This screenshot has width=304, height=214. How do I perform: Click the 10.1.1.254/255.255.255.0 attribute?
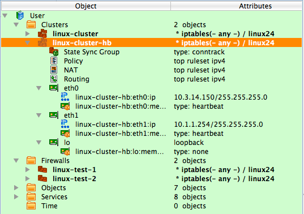[219, 124]
